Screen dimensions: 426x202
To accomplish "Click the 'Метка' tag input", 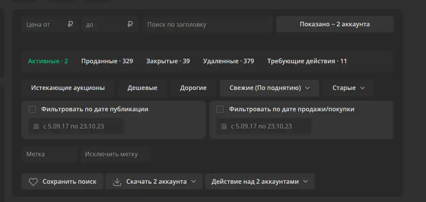I will (x=50, y=154).
